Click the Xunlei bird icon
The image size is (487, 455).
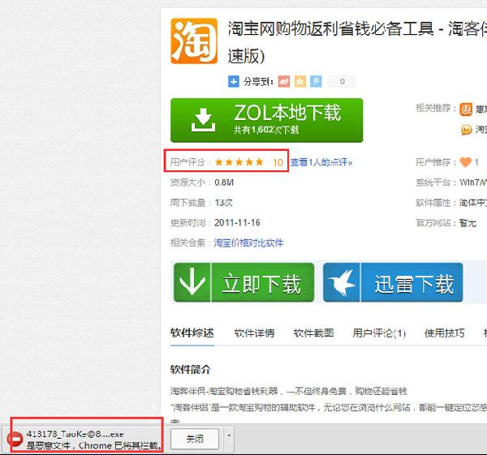[x=342, y=282]
